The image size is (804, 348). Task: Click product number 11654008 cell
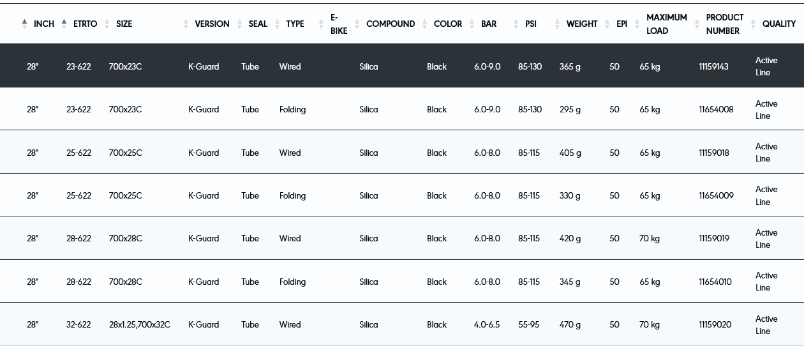pos(716,109)
